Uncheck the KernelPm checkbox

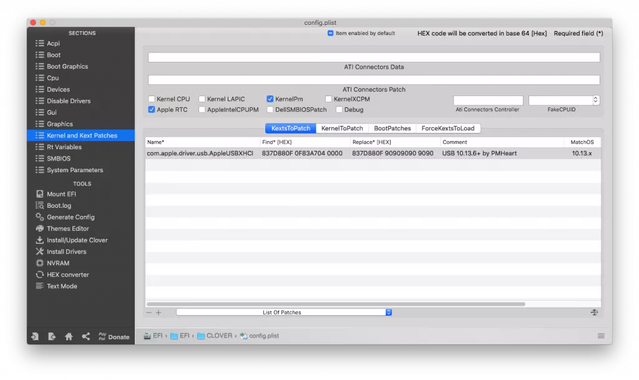(x=270, y=99)
